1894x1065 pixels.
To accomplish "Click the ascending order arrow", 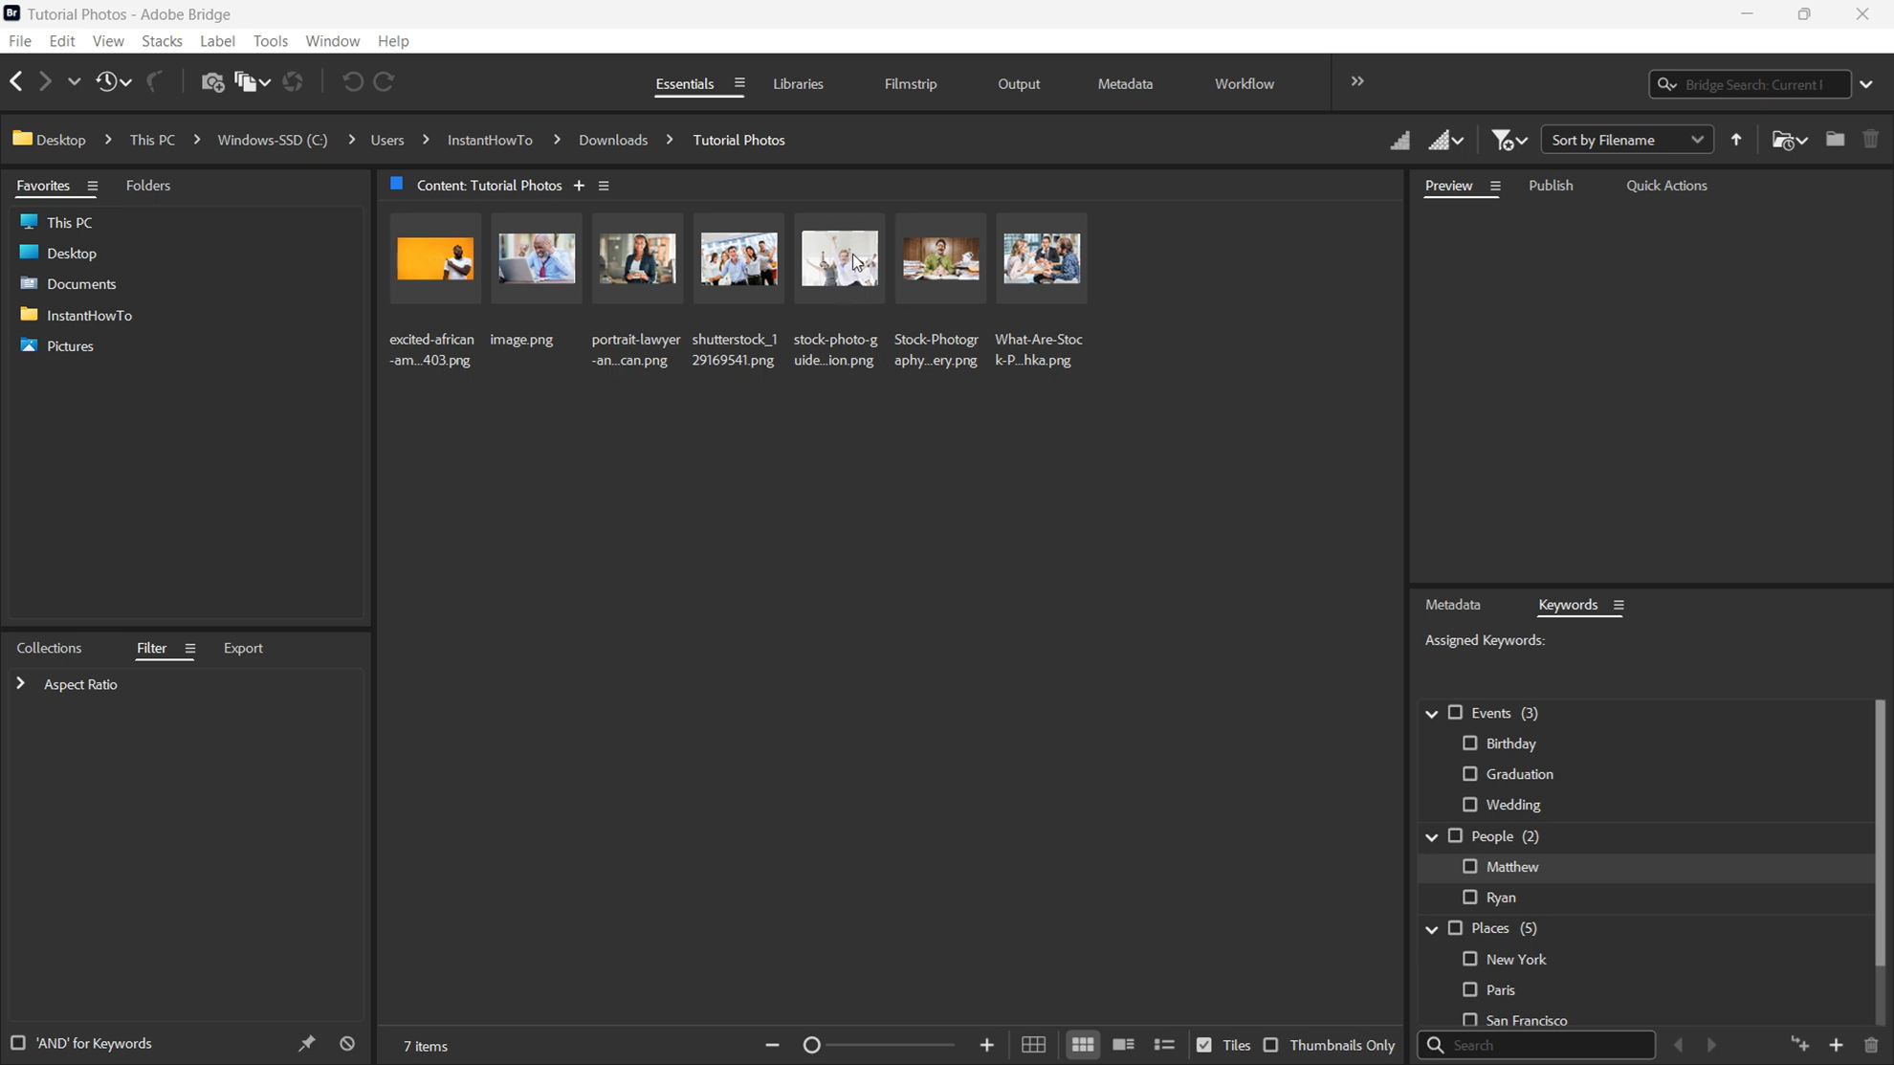I will click(1736, 140).
